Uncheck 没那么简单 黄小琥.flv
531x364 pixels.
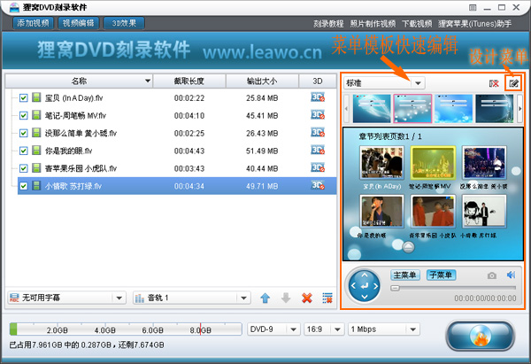tap(23, 133)
